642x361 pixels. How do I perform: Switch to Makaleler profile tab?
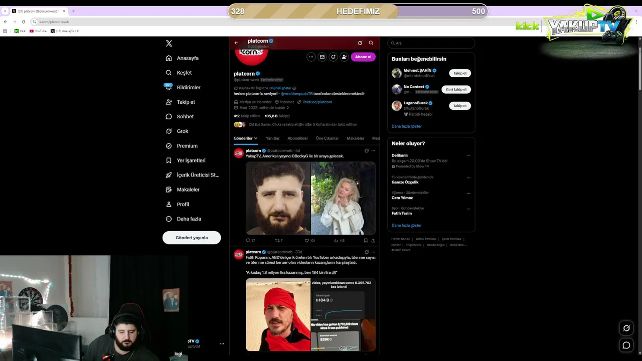point(356,138)
